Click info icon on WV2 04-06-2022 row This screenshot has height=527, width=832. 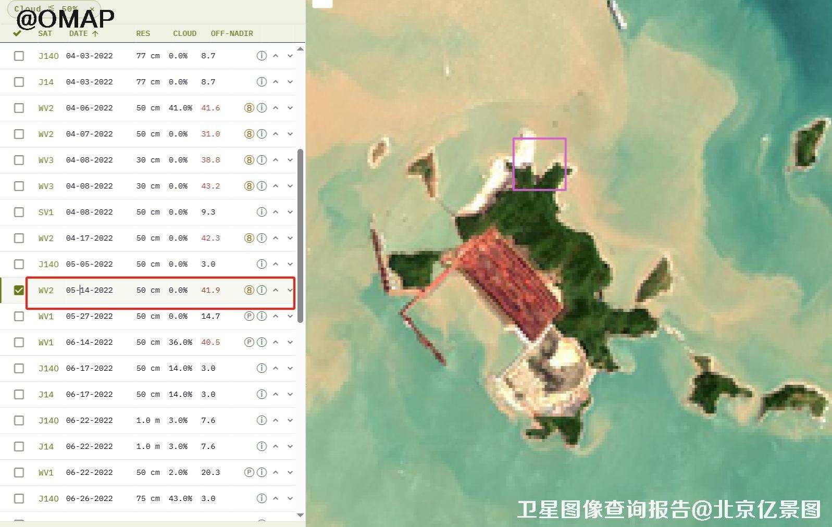[262, 108]
